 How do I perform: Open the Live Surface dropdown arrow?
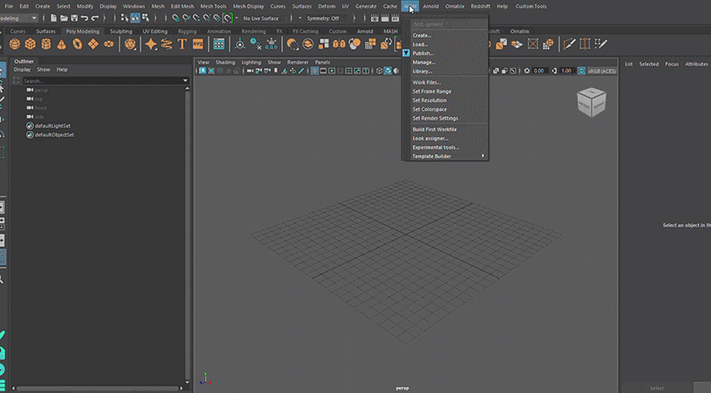click(x=236, y=18)
